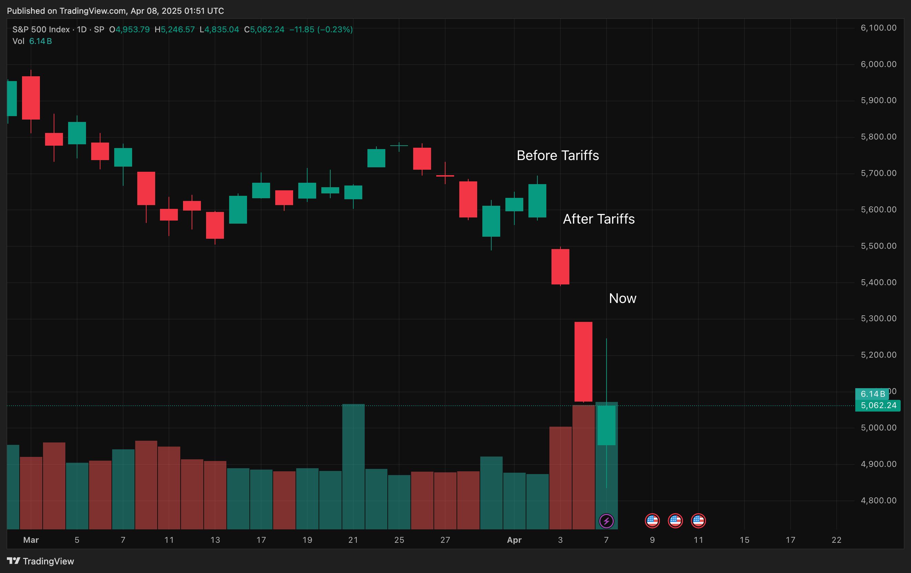Screen dimensions: 911x573
Task: Select the 'Before Tariffs' text annotation
Action: click(x=557, y=156)
